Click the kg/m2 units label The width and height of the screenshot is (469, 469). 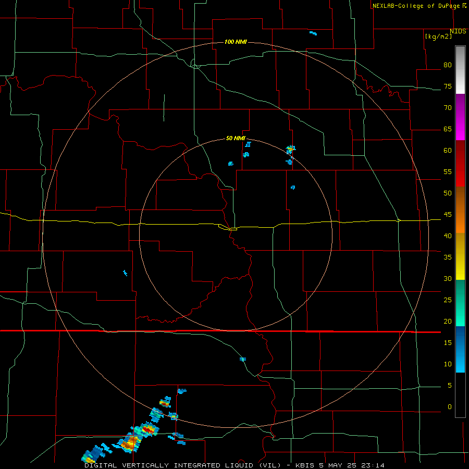(438, 36)
